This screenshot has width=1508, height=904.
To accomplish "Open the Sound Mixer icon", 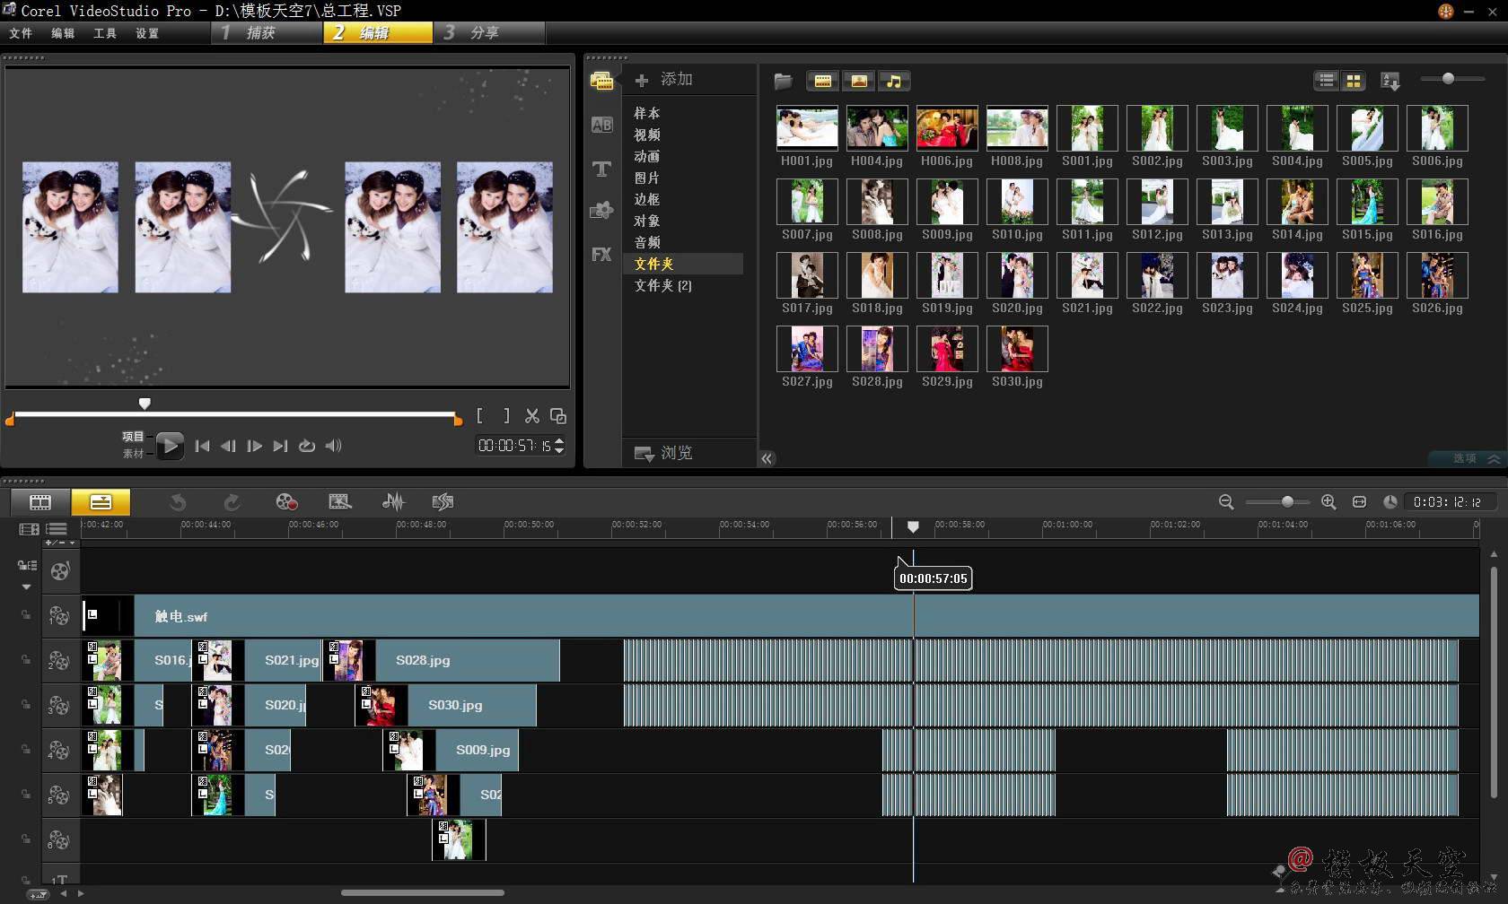I will click(393, 502).
